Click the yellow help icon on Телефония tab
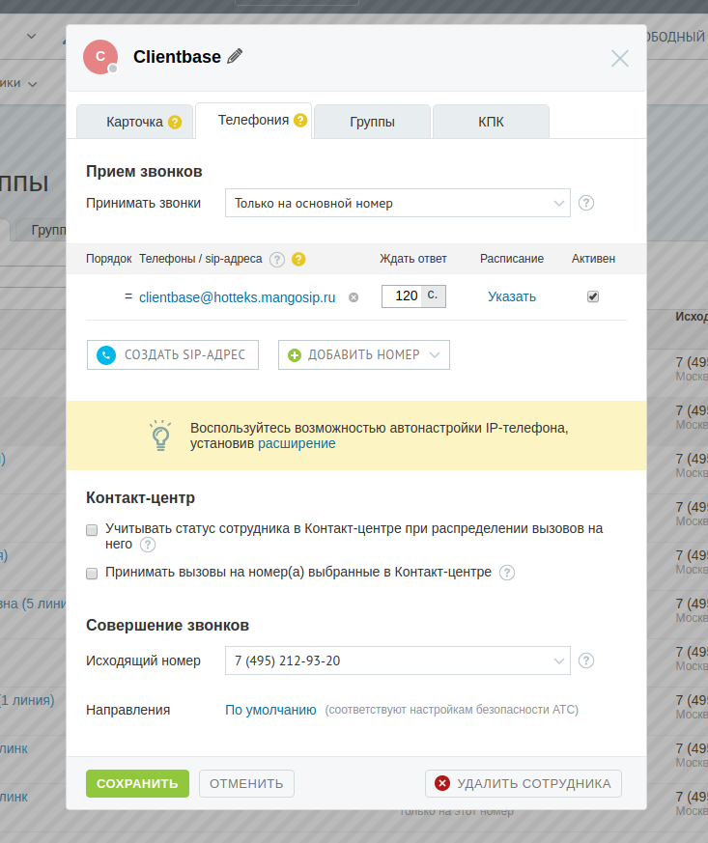Viewport: 708px width, 843px height. (300, 121)
